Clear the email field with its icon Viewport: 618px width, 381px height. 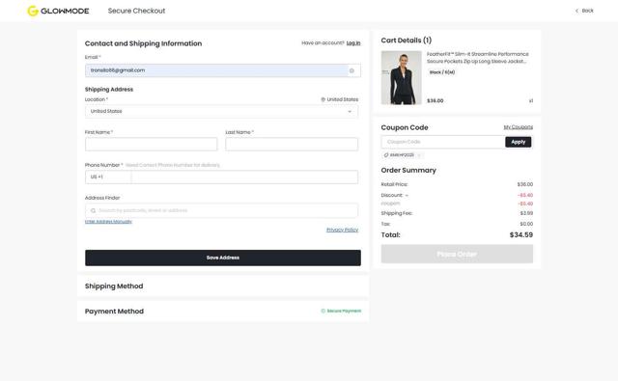tap(351, 70)
